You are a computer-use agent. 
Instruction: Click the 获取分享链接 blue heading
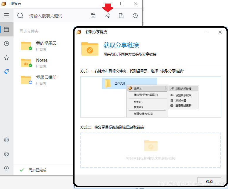pos(121,45)
